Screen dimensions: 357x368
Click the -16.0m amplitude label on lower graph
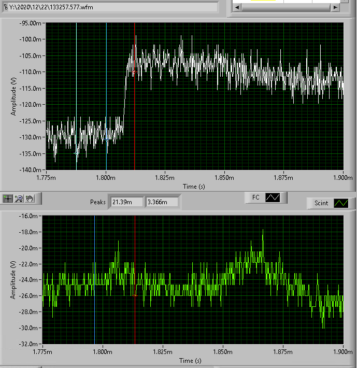pos(29,216)
